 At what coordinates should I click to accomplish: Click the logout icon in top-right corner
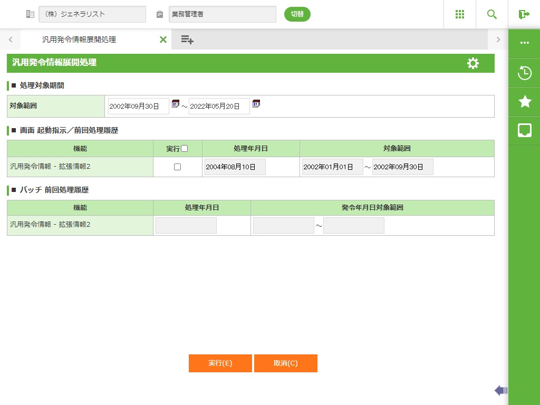(x=524, y=14)
